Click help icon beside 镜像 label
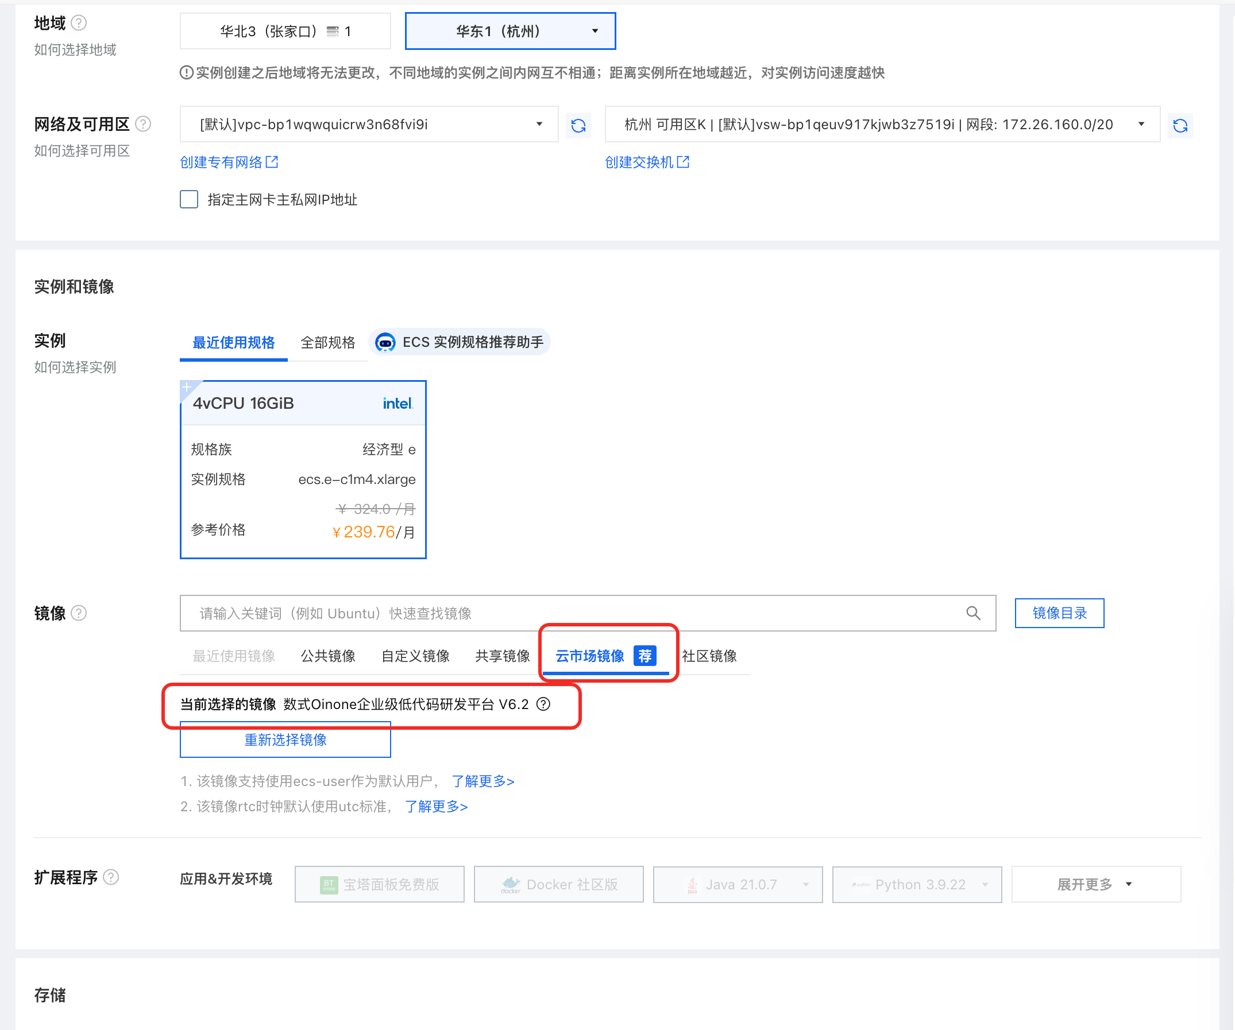1235x1030 pixels. pos(79,613)
